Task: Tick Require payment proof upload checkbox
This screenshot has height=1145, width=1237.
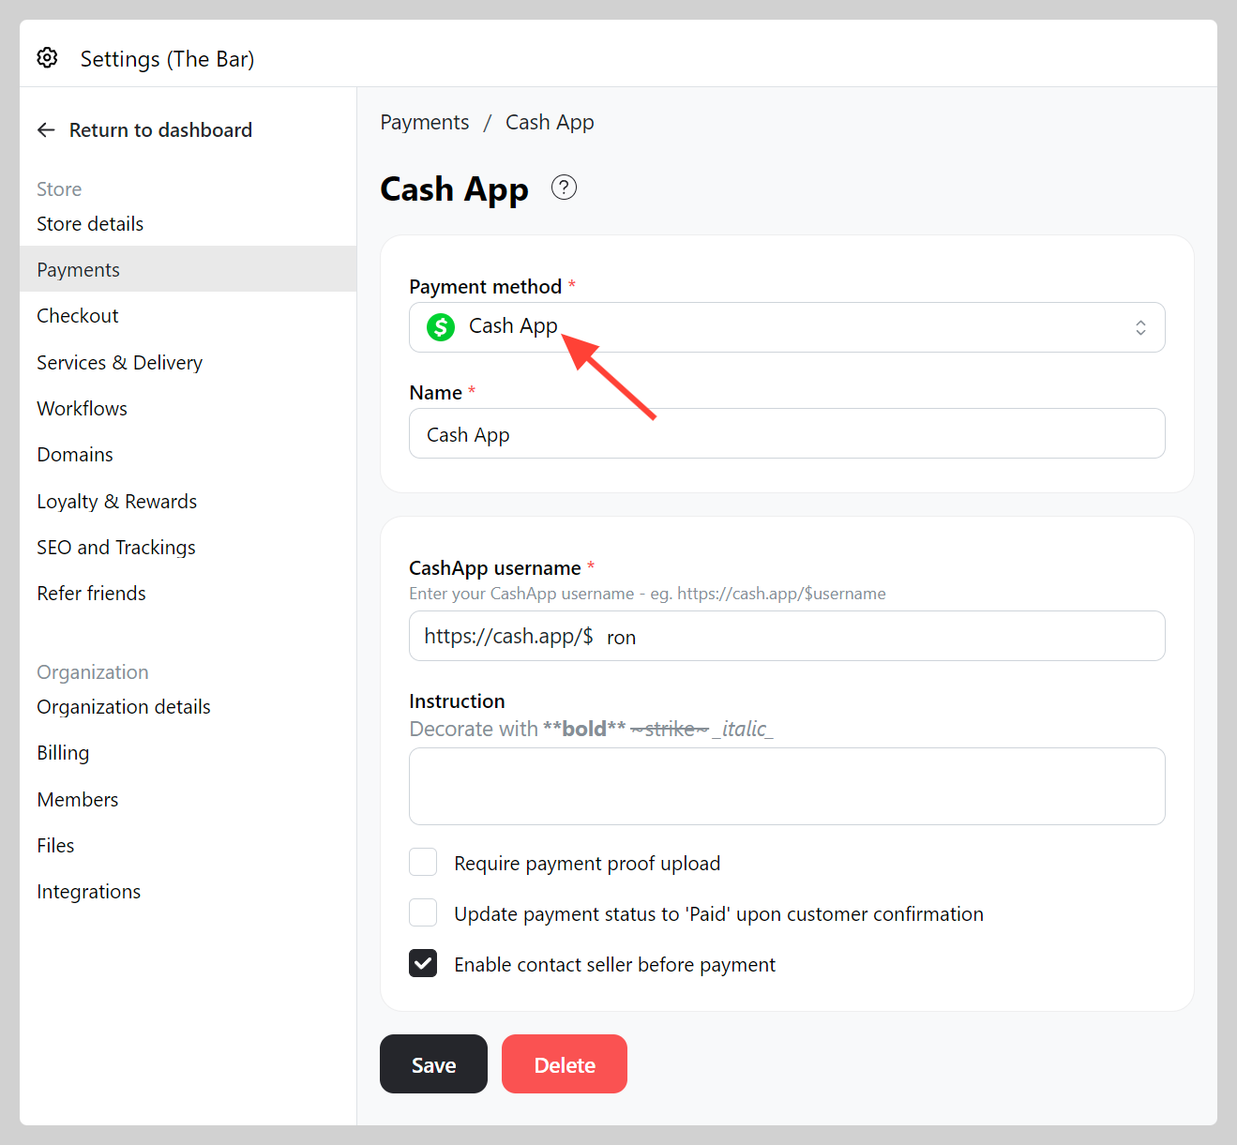Action: 423,863
